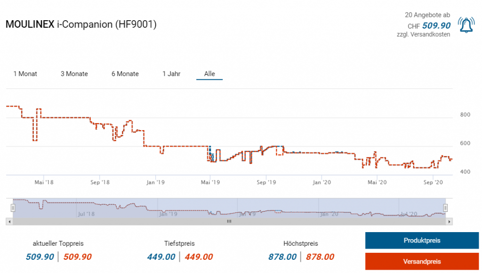Toggle the Versandpreis series button

(422, 261)
